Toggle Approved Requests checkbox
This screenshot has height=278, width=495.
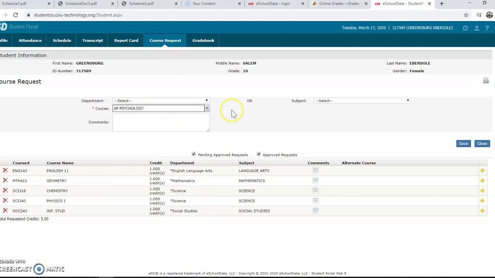point(259,154)
